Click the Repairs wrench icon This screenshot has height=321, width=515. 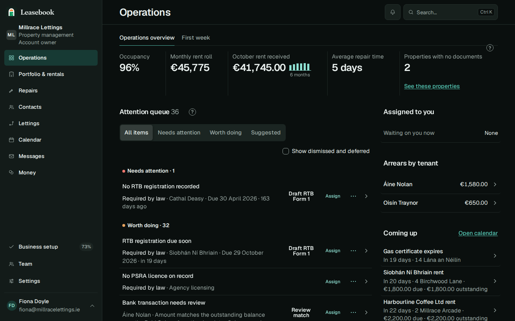pos(11,91)
